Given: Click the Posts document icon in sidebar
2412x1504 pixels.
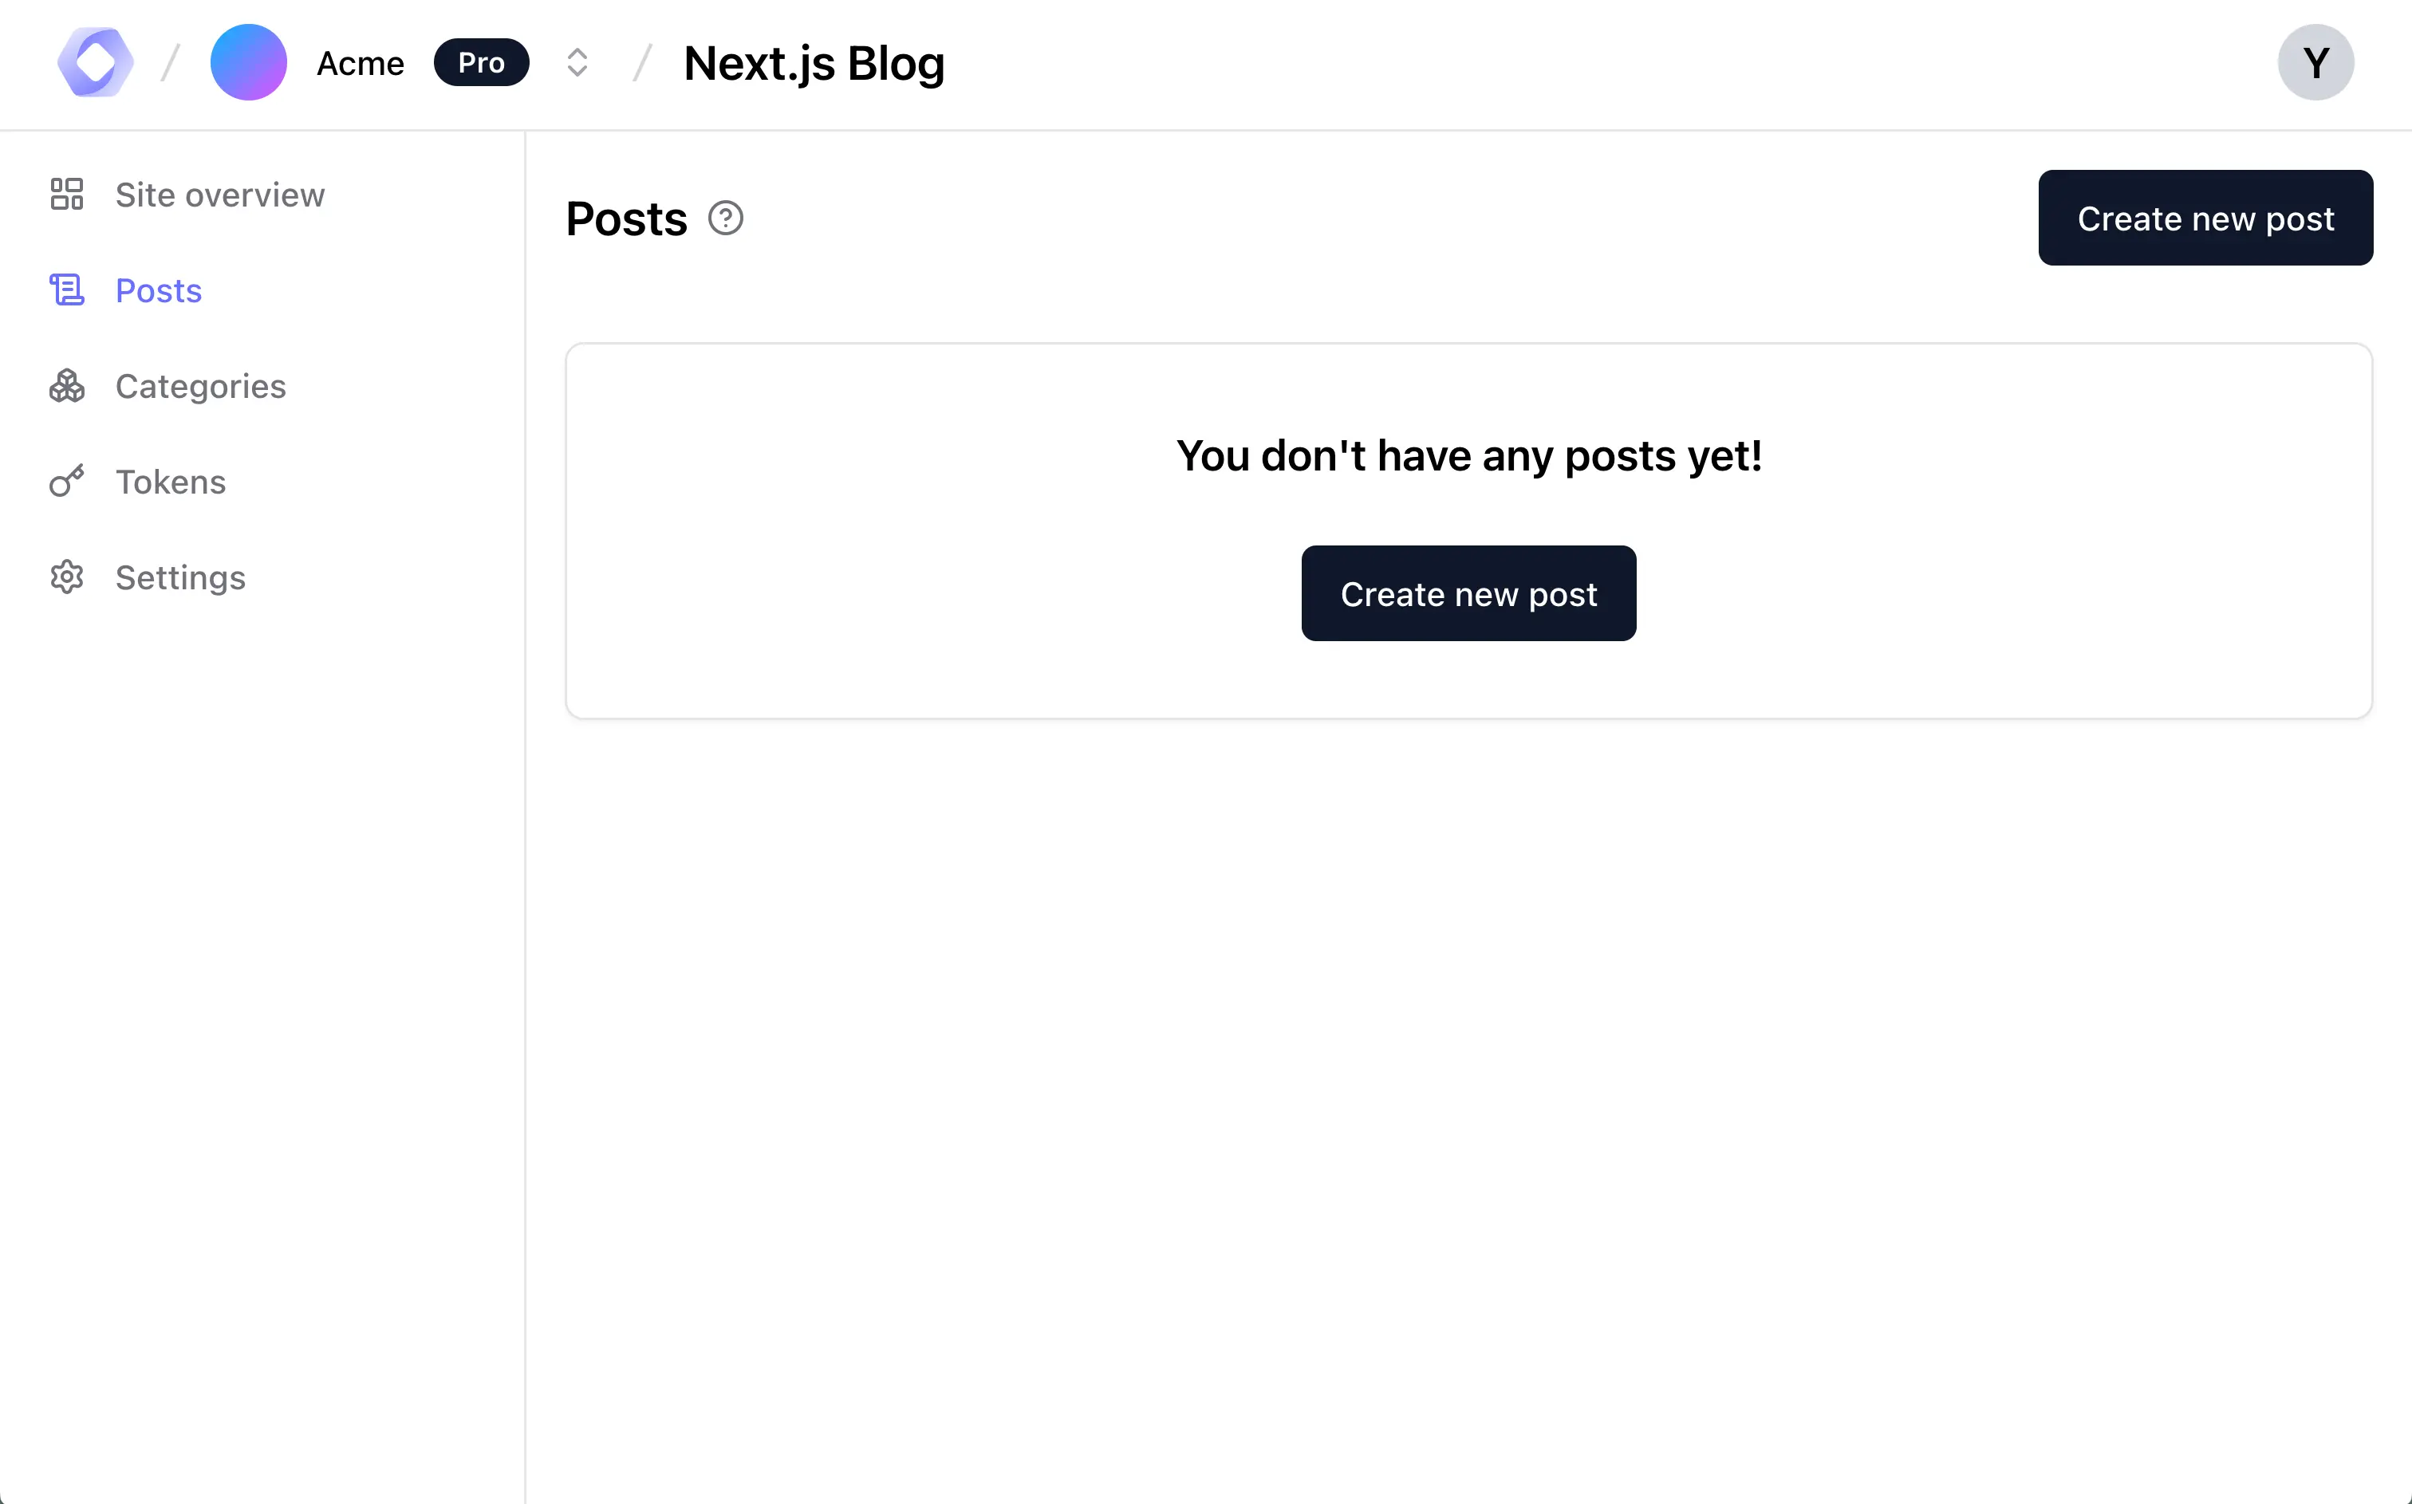Looking at the screenshot, I should [65, 289].
